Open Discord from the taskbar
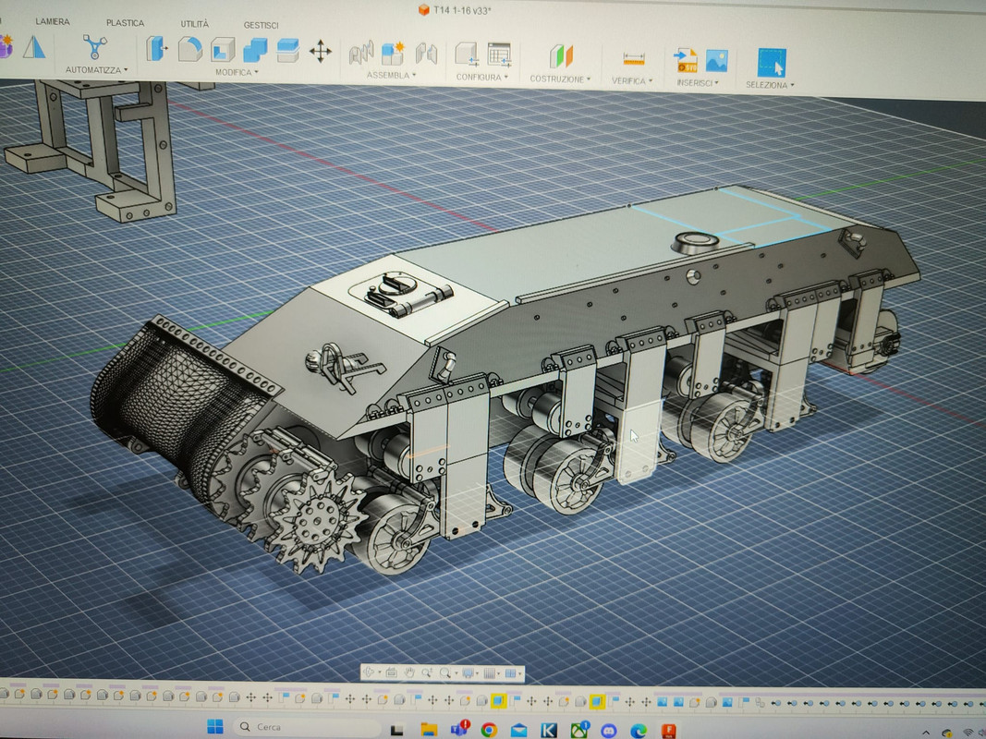Screen dimensions: 986x739 click(x=609, y=730)
